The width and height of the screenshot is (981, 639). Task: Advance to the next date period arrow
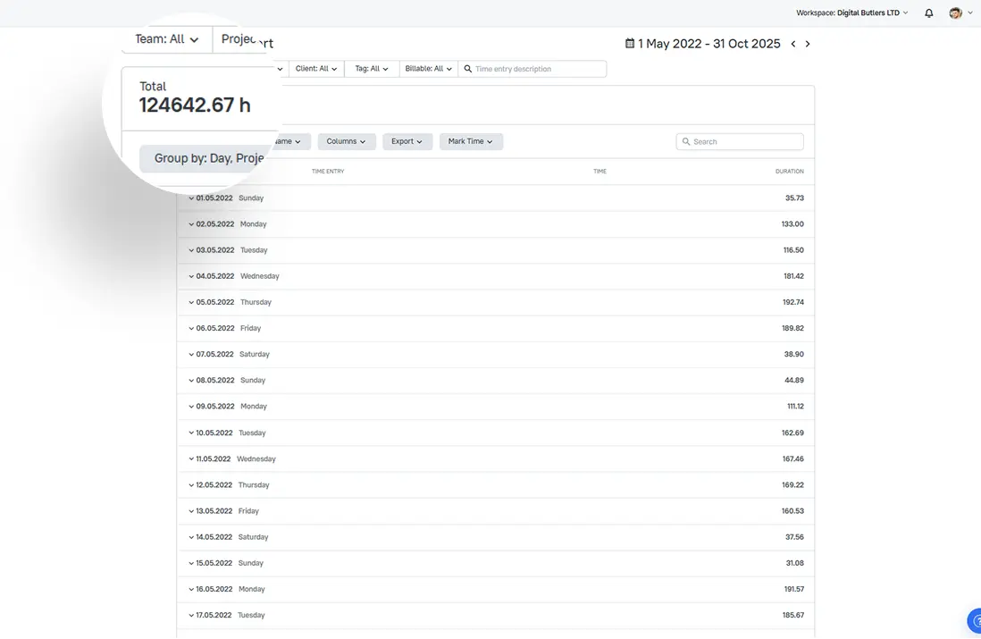coord(807,43)
